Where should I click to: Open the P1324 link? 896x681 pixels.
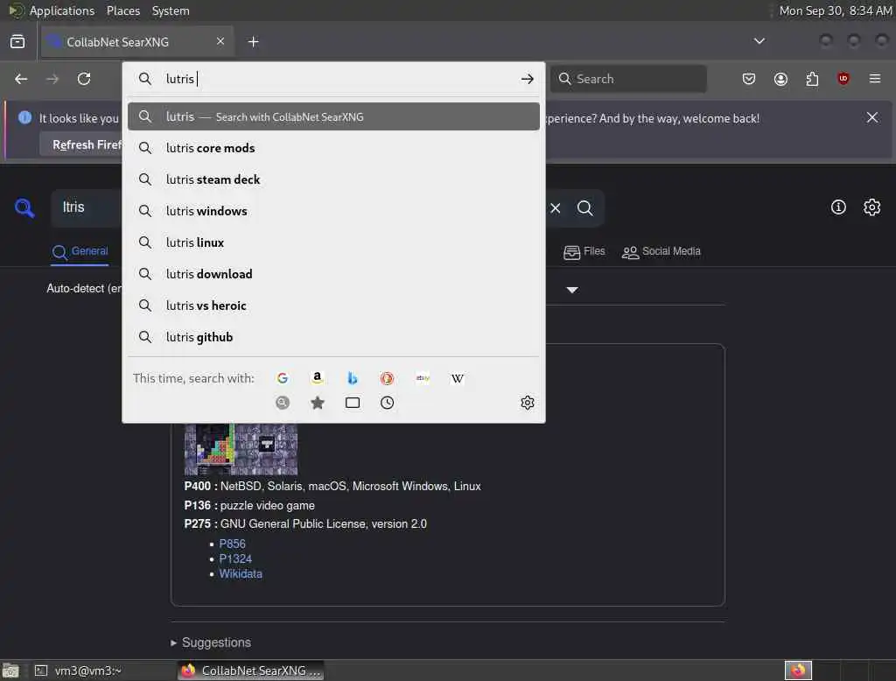coord(234,558)
